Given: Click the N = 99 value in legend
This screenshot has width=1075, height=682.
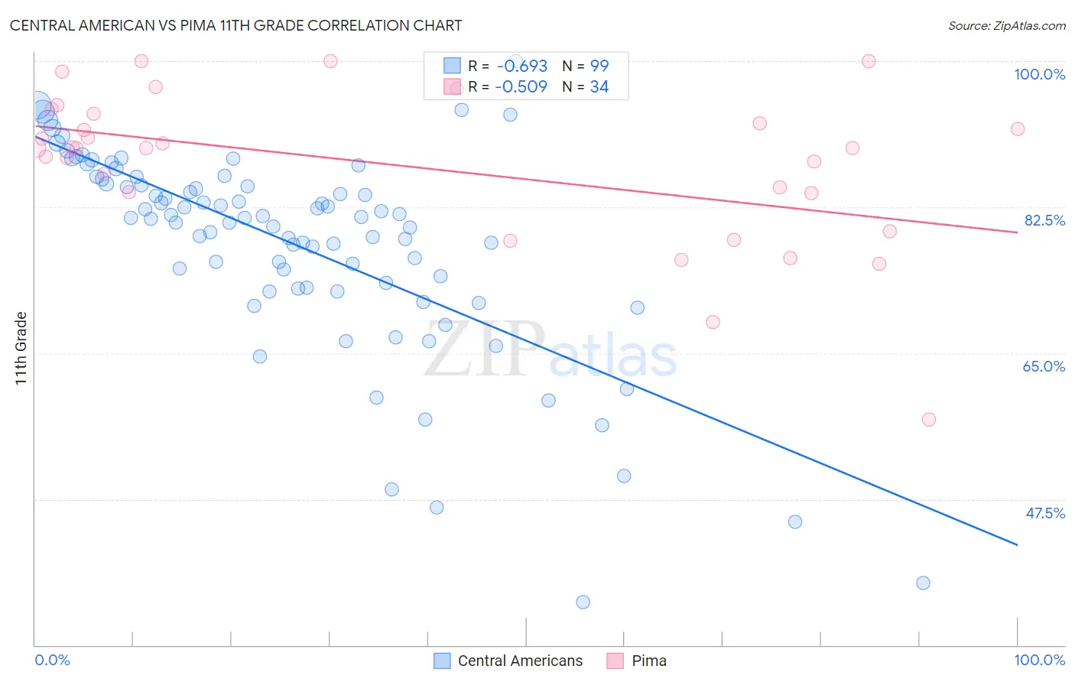Looking at the screenshot, I should tap(586, 66).
